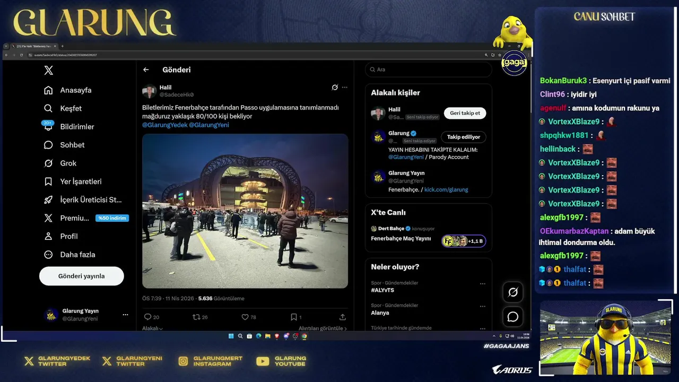The height and width of the screenshot is (382, 679).
Task: Click Grok icon on Halil's post
Action: pos(335,88)
